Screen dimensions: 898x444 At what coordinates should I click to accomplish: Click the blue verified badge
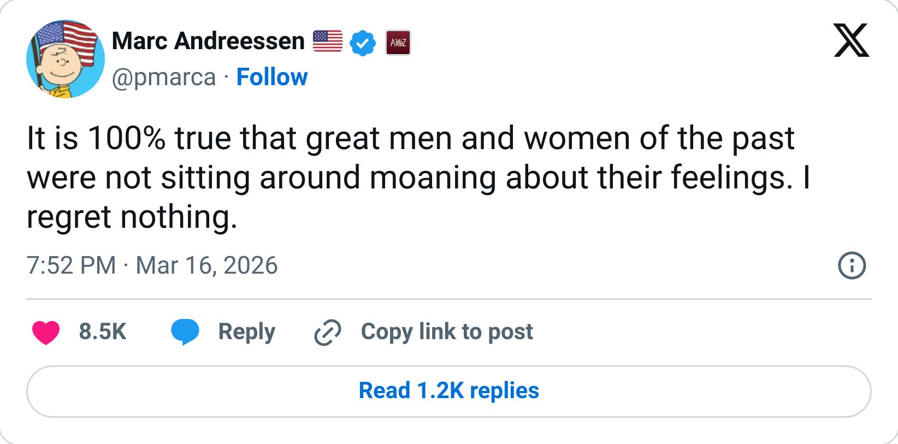click(362, 42)
